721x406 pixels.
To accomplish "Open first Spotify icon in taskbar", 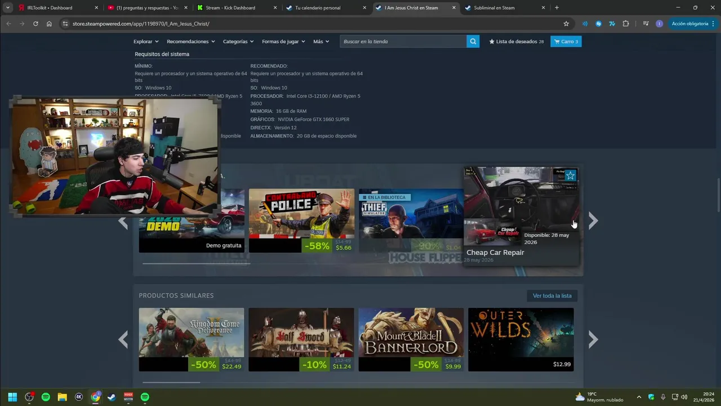I will pyautogui.click(x=46, y=397).
